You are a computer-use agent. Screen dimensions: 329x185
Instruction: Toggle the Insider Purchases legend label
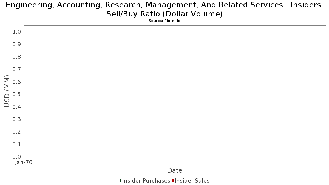click(x=146, y=181)
